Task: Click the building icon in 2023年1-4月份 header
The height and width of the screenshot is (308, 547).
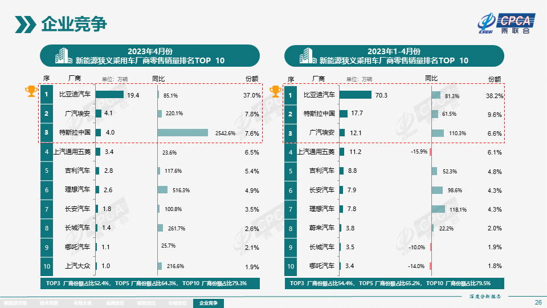Action: point(308,56)
